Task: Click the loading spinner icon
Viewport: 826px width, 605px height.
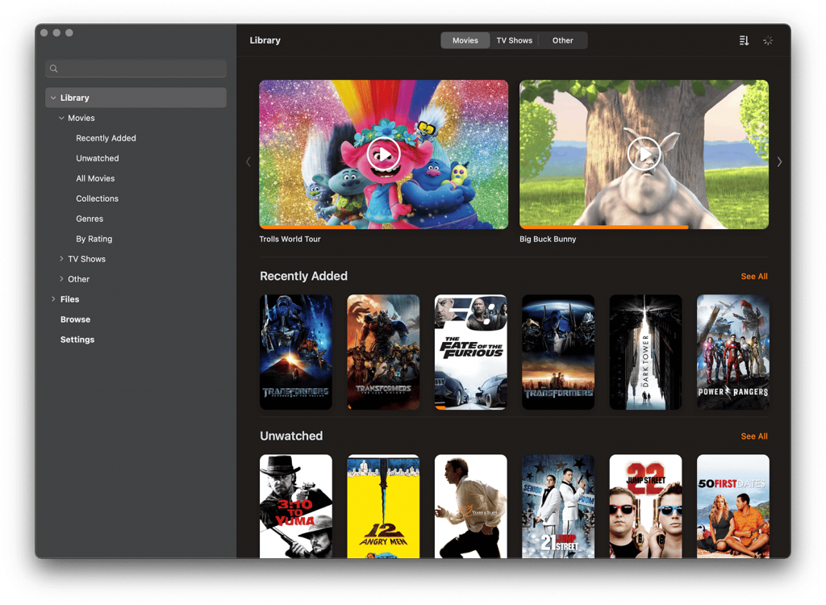Action: tap(768, 40)
